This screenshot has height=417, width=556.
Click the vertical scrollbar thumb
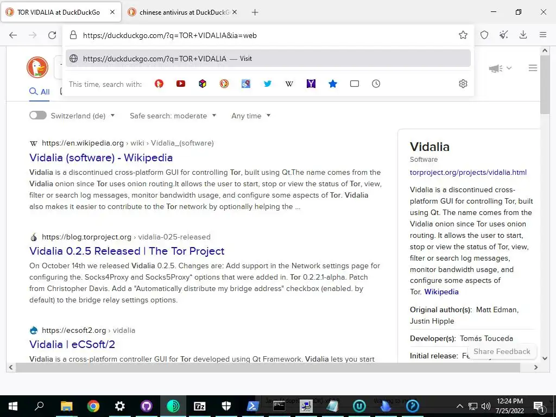tap(545, 84)
